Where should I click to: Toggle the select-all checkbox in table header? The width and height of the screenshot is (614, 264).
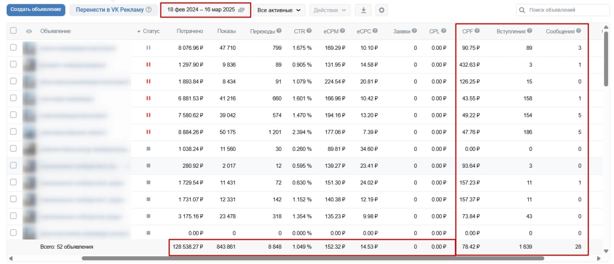tap(13, 31)
